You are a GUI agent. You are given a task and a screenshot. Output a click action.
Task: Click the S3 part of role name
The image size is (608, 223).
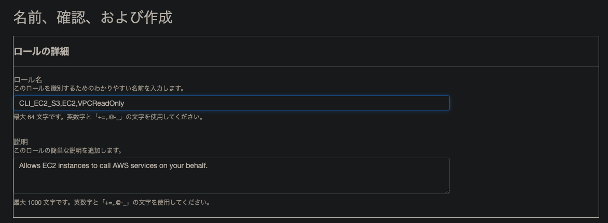tap(56, 104)
